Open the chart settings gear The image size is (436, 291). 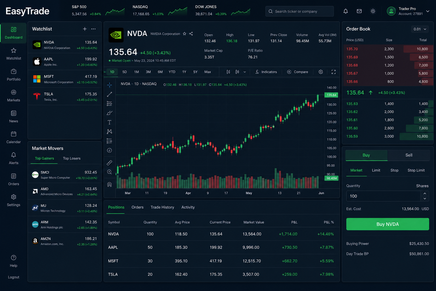321,72
